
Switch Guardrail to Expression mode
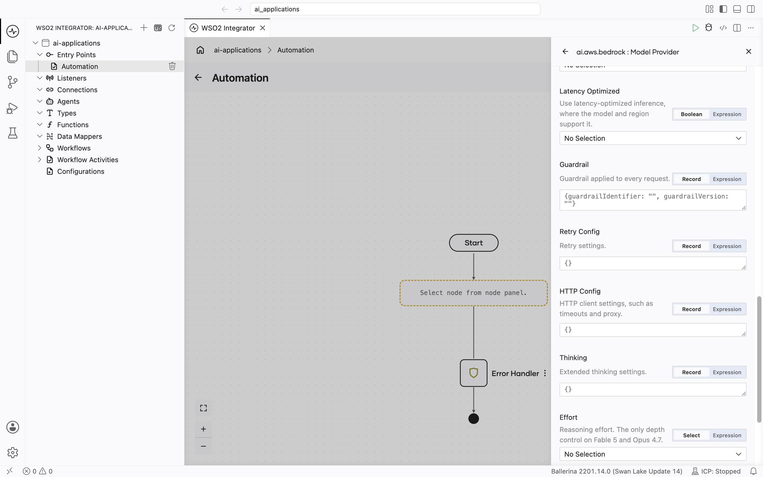[x=727, y=179]
